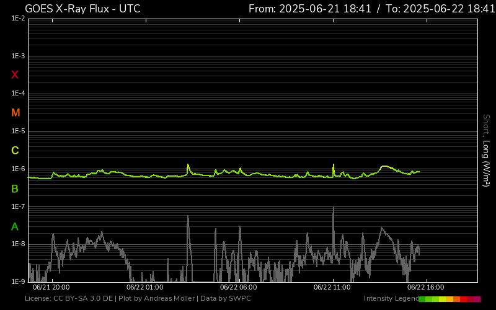Click the green A flare class label
Image resolution: width=496 pixels, height=310 pixels.
15,227
